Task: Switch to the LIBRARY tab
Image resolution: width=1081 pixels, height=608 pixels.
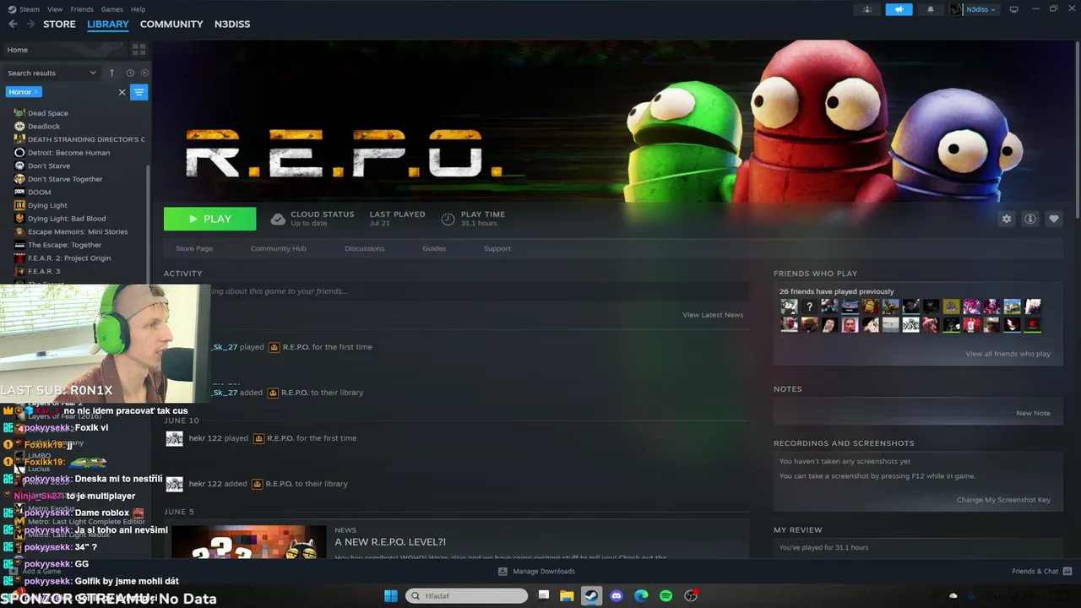Action: [108, 24]
